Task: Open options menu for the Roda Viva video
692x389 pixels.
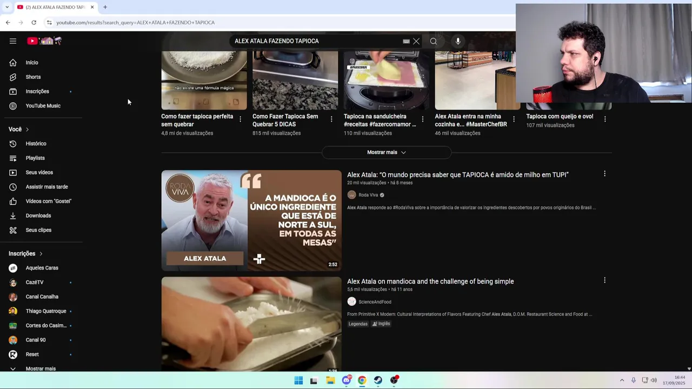Action: [x=604, y=173]
